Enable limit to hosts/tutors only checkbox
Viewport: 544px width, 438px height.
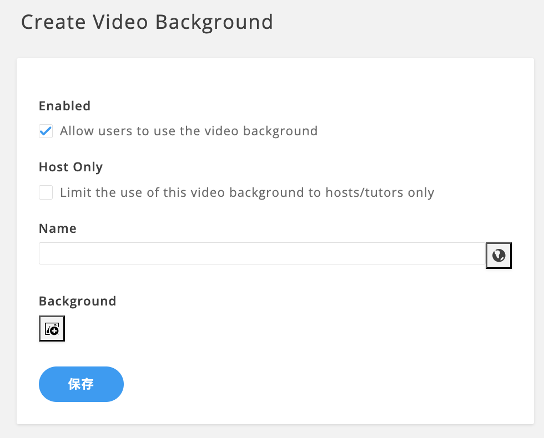[x=46, y=192]
